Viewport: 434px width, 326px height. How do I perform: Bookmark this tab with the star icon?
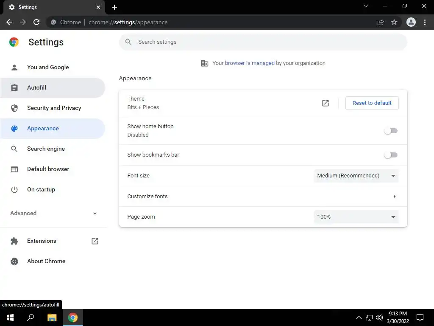pos(394,22)
